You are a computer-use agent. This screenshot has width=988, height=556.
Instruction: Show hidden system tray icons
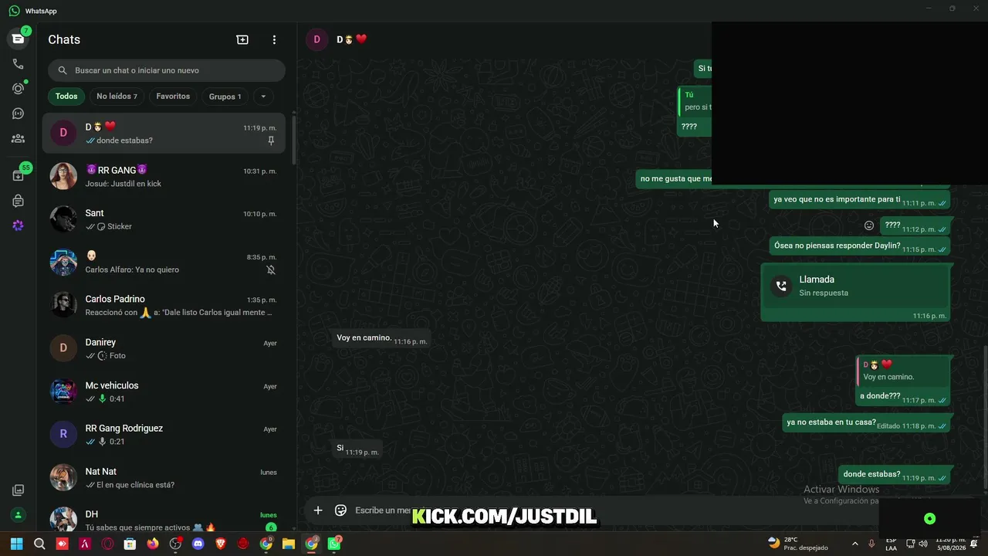(x=854, y=544)
